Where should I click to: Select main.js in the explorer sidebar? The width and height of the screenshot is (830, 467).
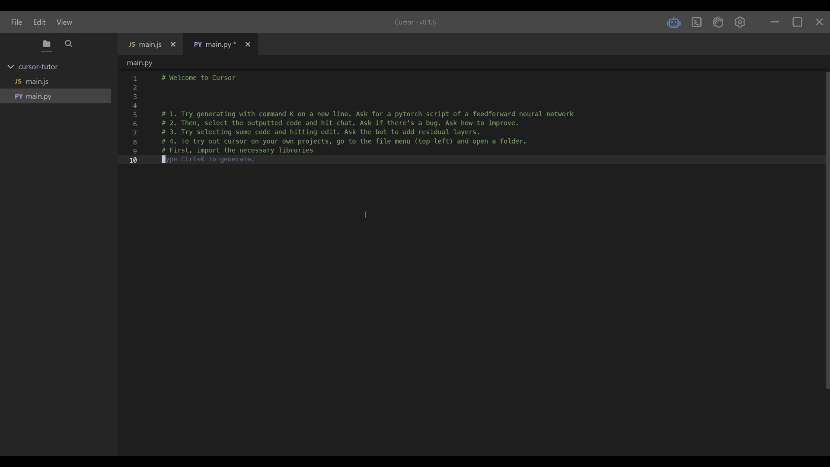(37, 82)
